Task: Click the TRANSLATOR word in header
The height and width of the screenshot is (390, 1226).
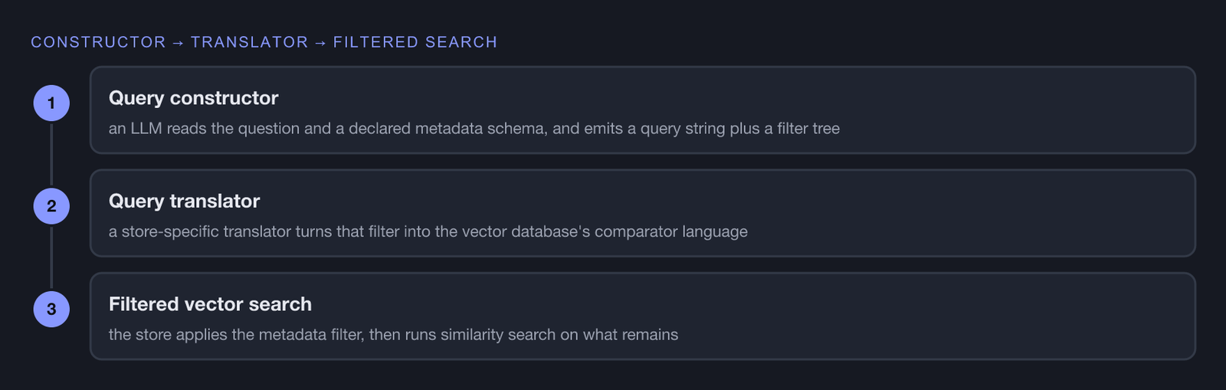Action: 249,42
